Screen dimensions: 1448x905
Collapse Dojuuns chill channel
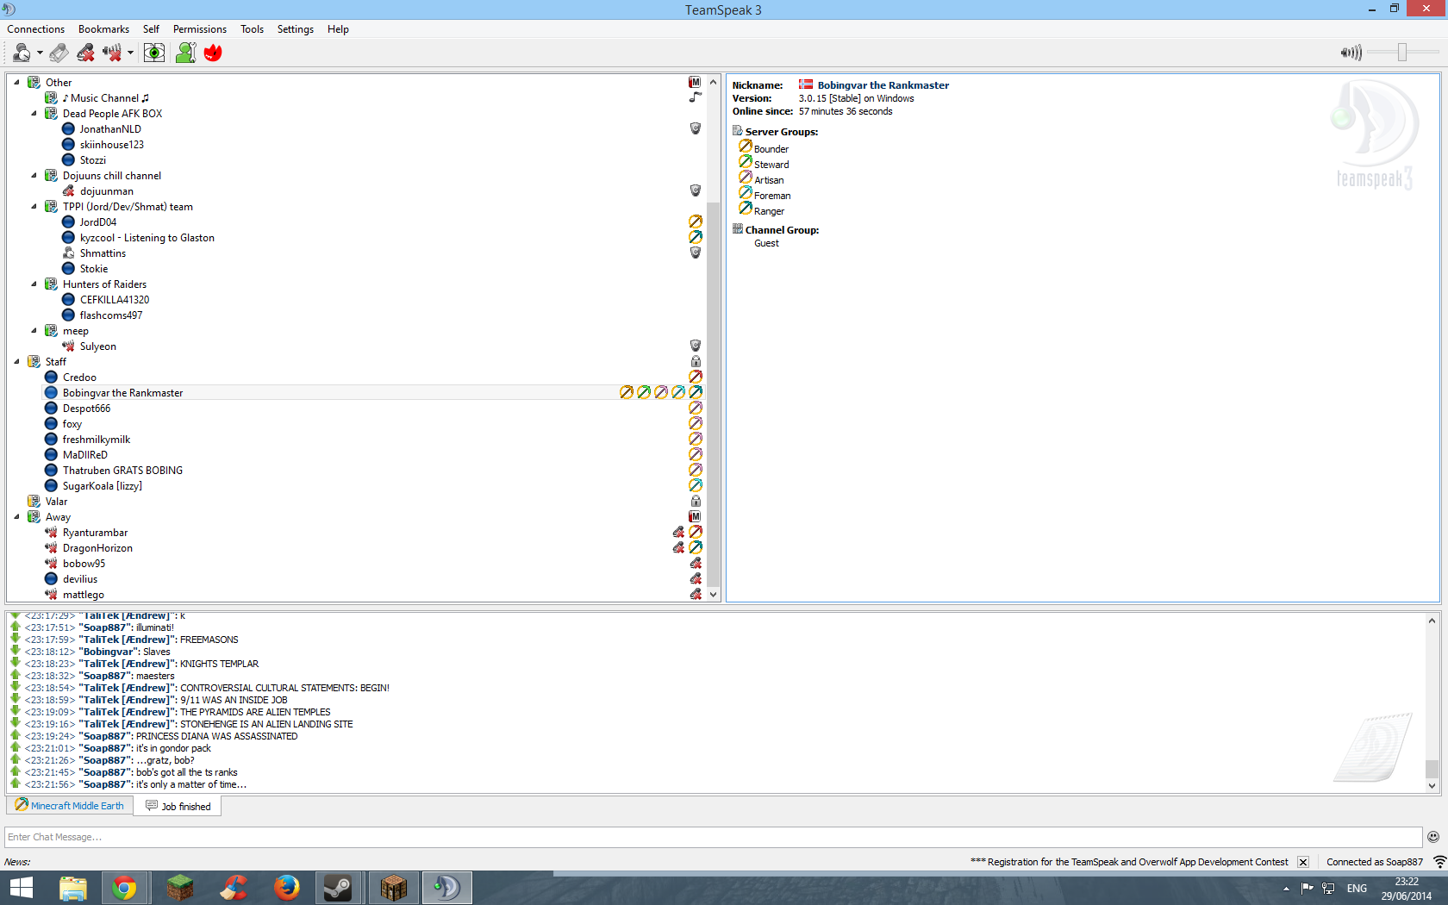[34, 176]
